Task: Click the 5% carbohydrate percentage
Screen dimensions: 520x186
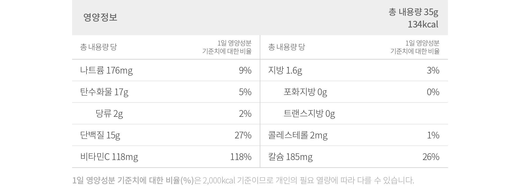Action: [245, 92]
